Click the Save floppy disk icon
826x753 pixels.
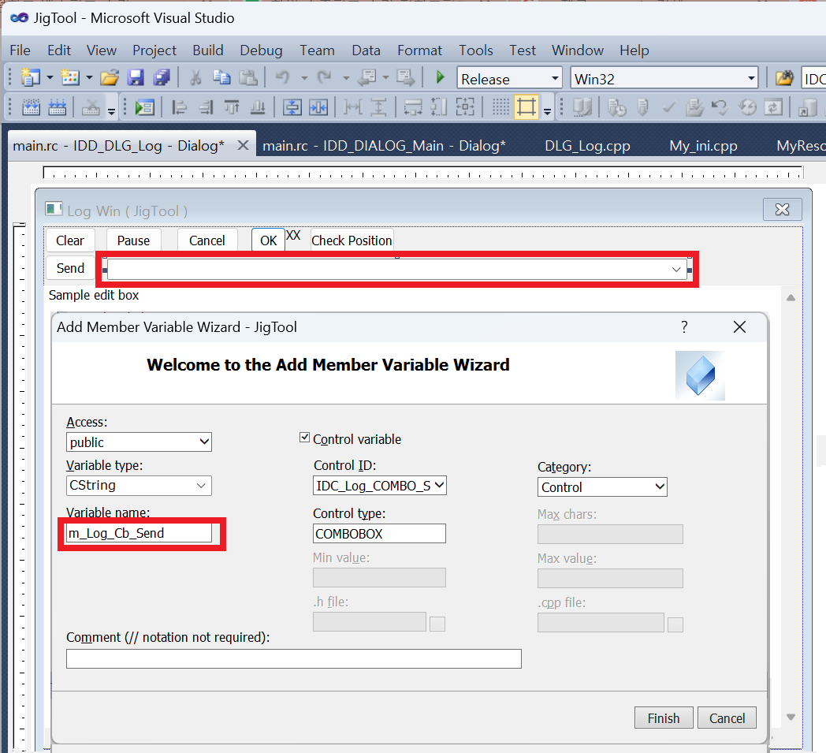(x=136, y=78)
